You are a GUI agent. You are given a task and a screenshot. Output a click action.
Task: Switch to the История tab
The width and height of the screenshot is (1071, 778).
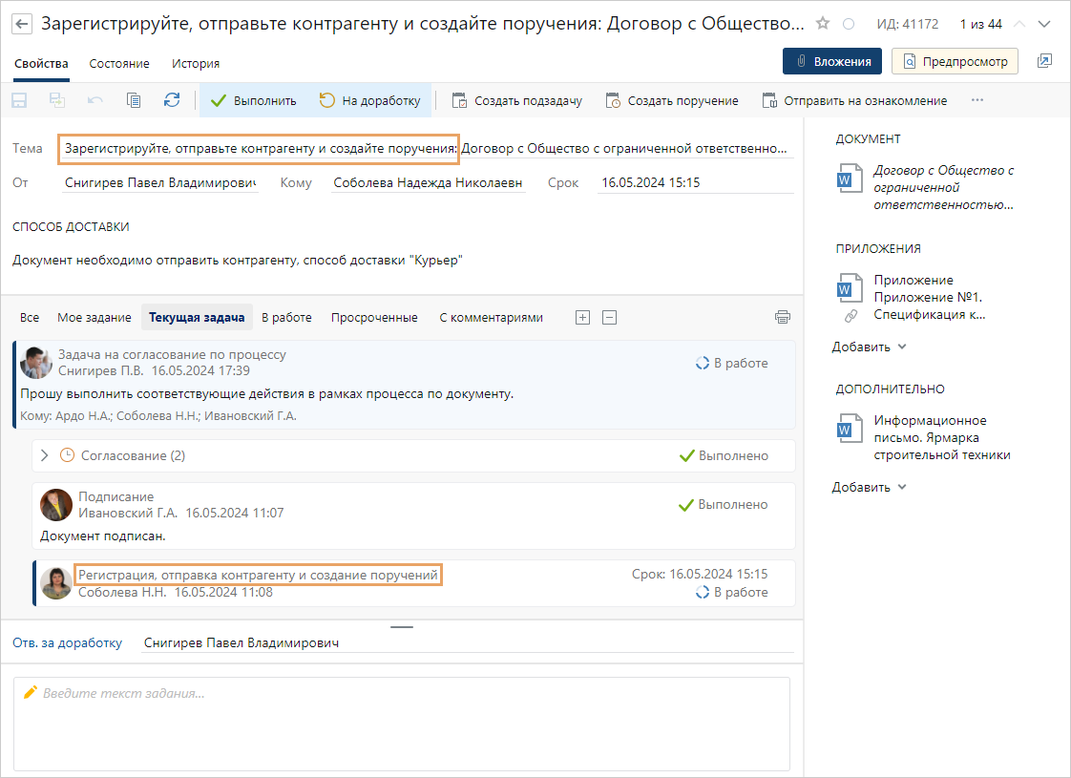pyautogui.click(x=196, y=64)
